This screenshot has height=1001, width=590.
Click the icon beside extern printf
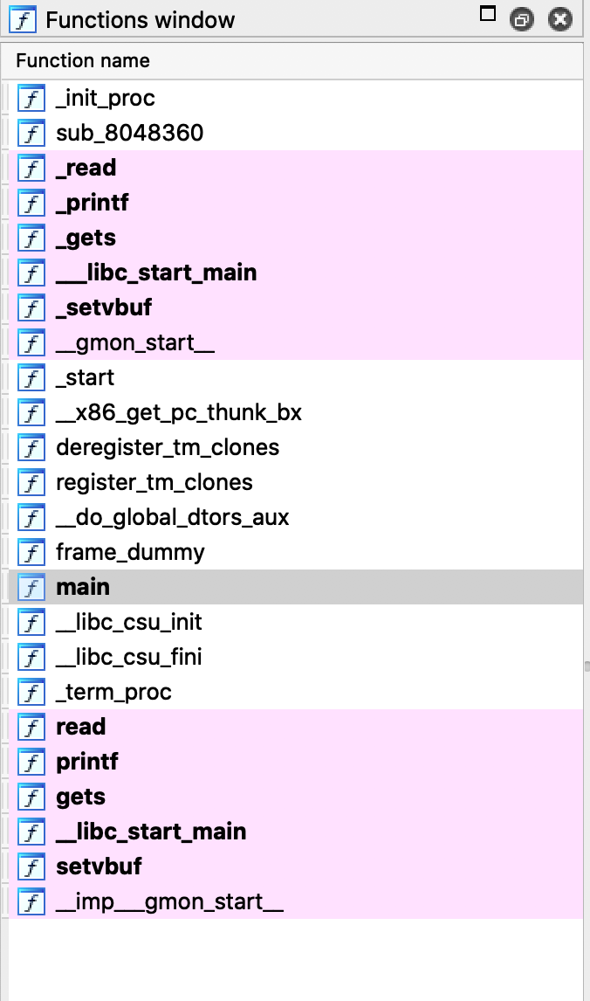[x=31, y=762]
